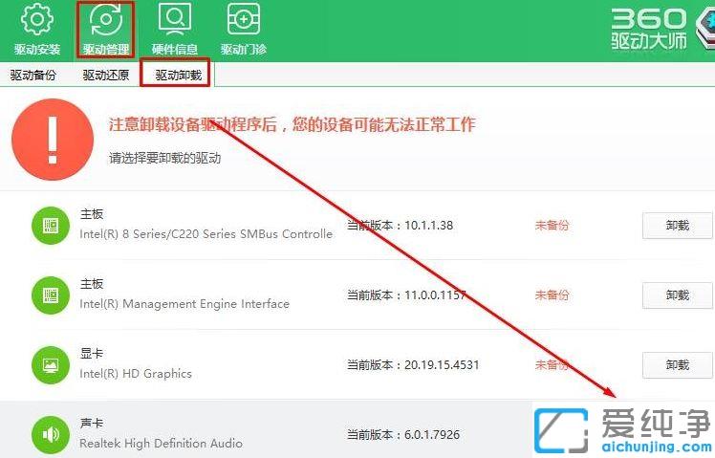Click the 显卡 category label
This screenshot has width=715, height=458.
click(x=92, y=354)
